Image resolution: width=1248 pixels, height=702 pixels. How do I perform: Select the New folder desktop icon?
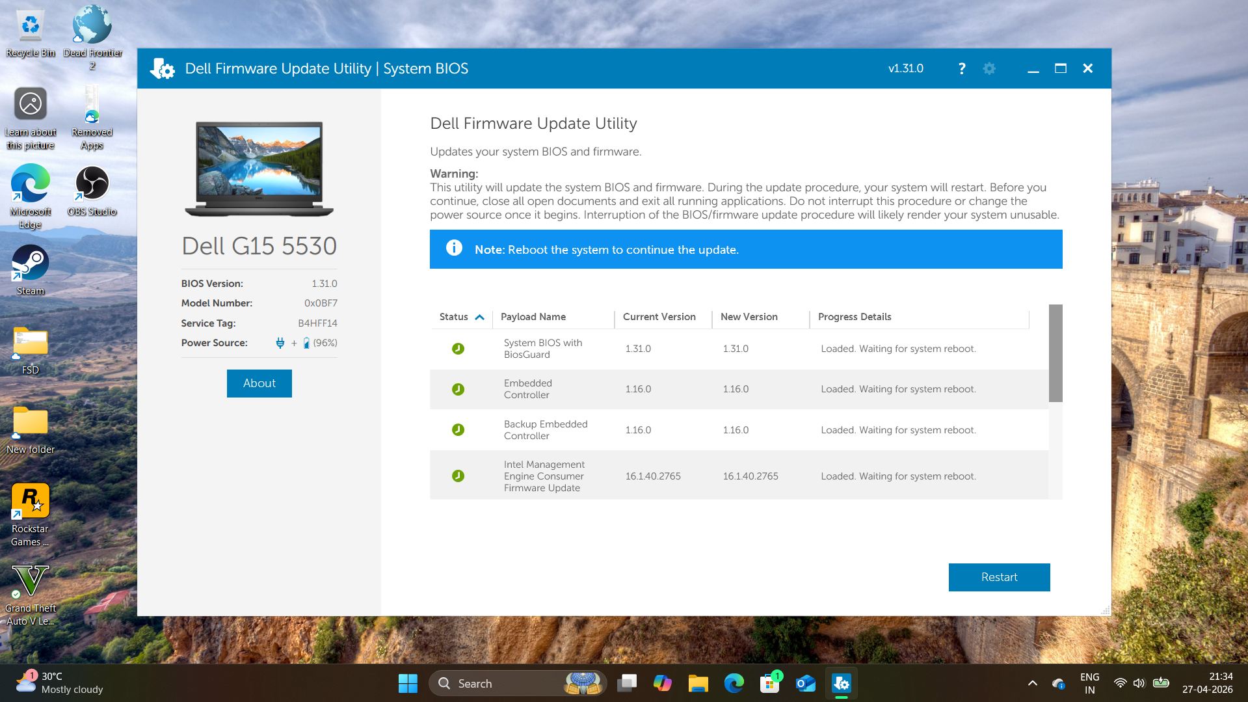point(31,430)
